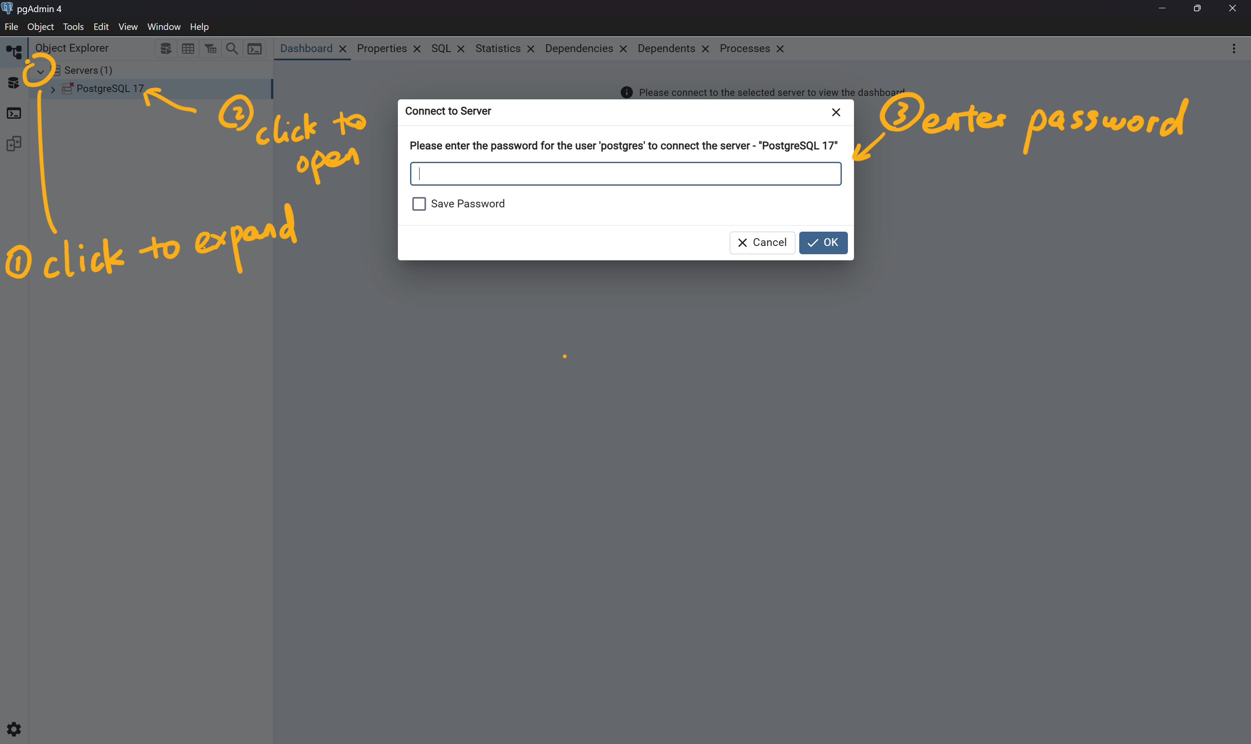The height and width of the screenshot is (744, 1251).
Task: Open Query Tool from Object Explorer toolbar
Action: click(165, 49)
